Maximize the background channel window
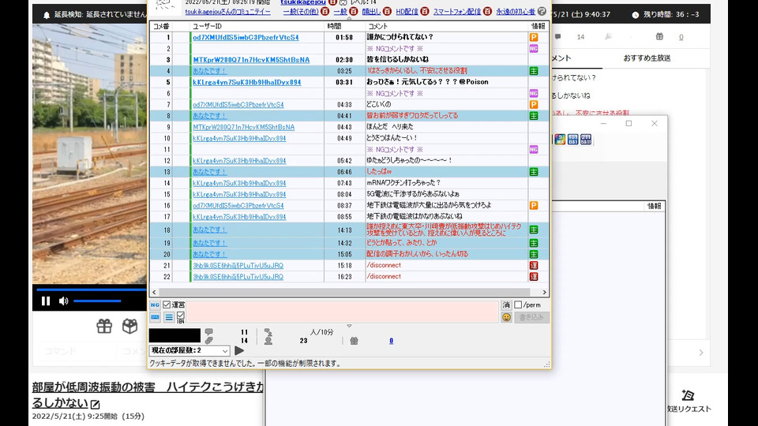Viewport: 758px width, 426px height. (x=629, y=124)
